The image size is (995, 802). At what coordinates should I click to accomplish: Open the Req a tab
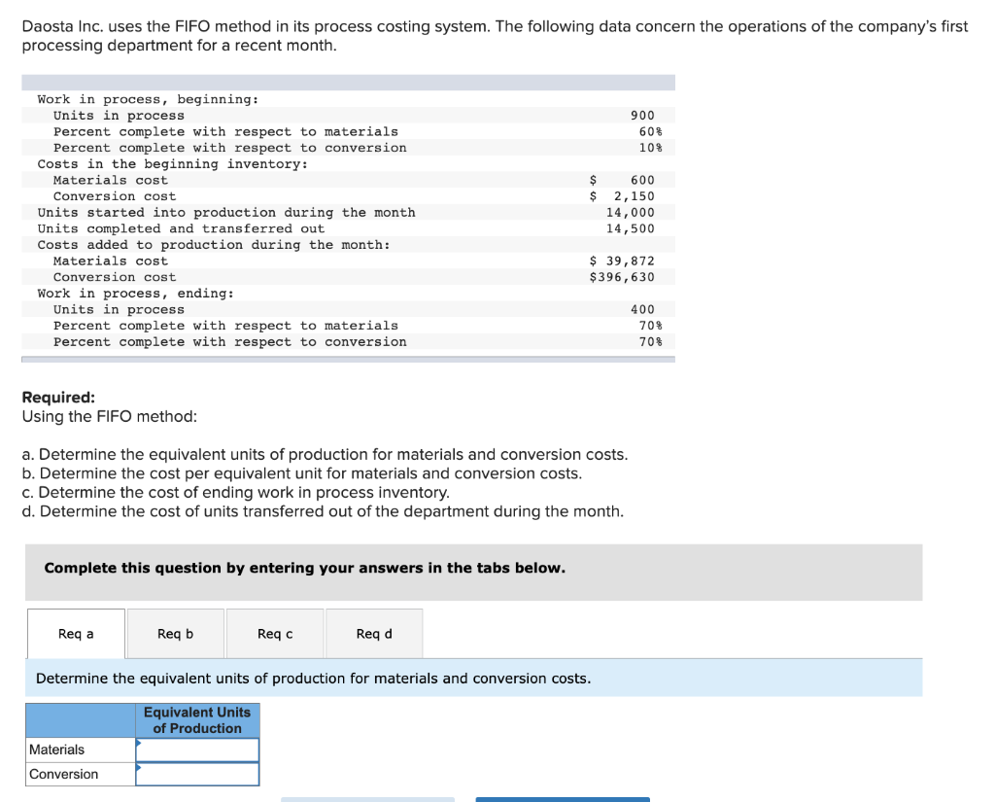pyautogui.click(x=76, y=634)
